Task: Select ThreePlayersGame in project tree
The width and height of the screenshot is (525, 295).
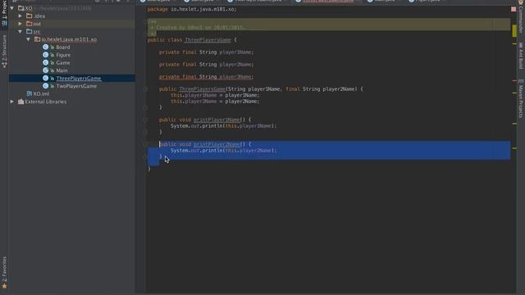Action: coord(79,79)
